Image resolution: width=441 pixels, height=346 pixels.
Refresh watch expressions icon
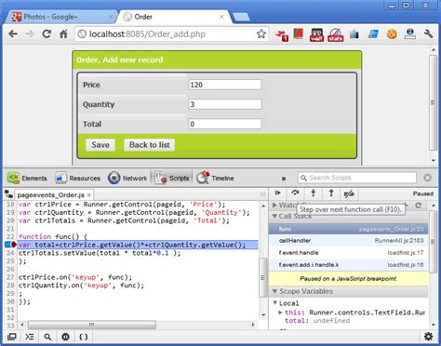point(418,206)
